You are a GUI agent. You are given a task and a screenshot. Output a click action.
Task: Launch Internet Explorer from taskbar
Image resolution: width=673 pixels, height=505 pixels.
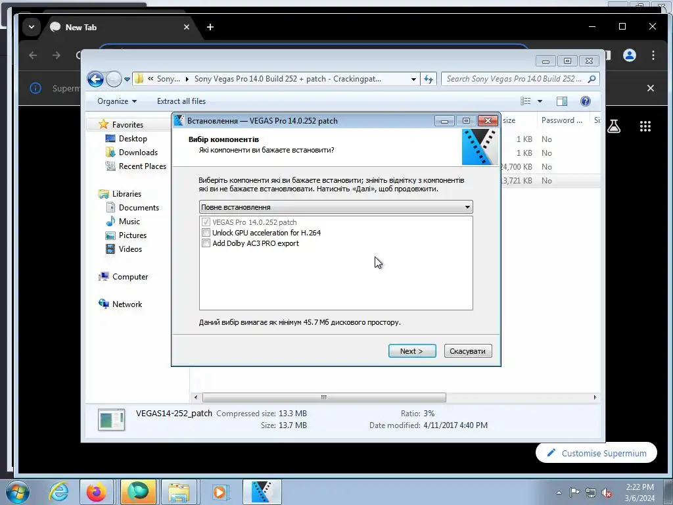[x=58, y=492]
